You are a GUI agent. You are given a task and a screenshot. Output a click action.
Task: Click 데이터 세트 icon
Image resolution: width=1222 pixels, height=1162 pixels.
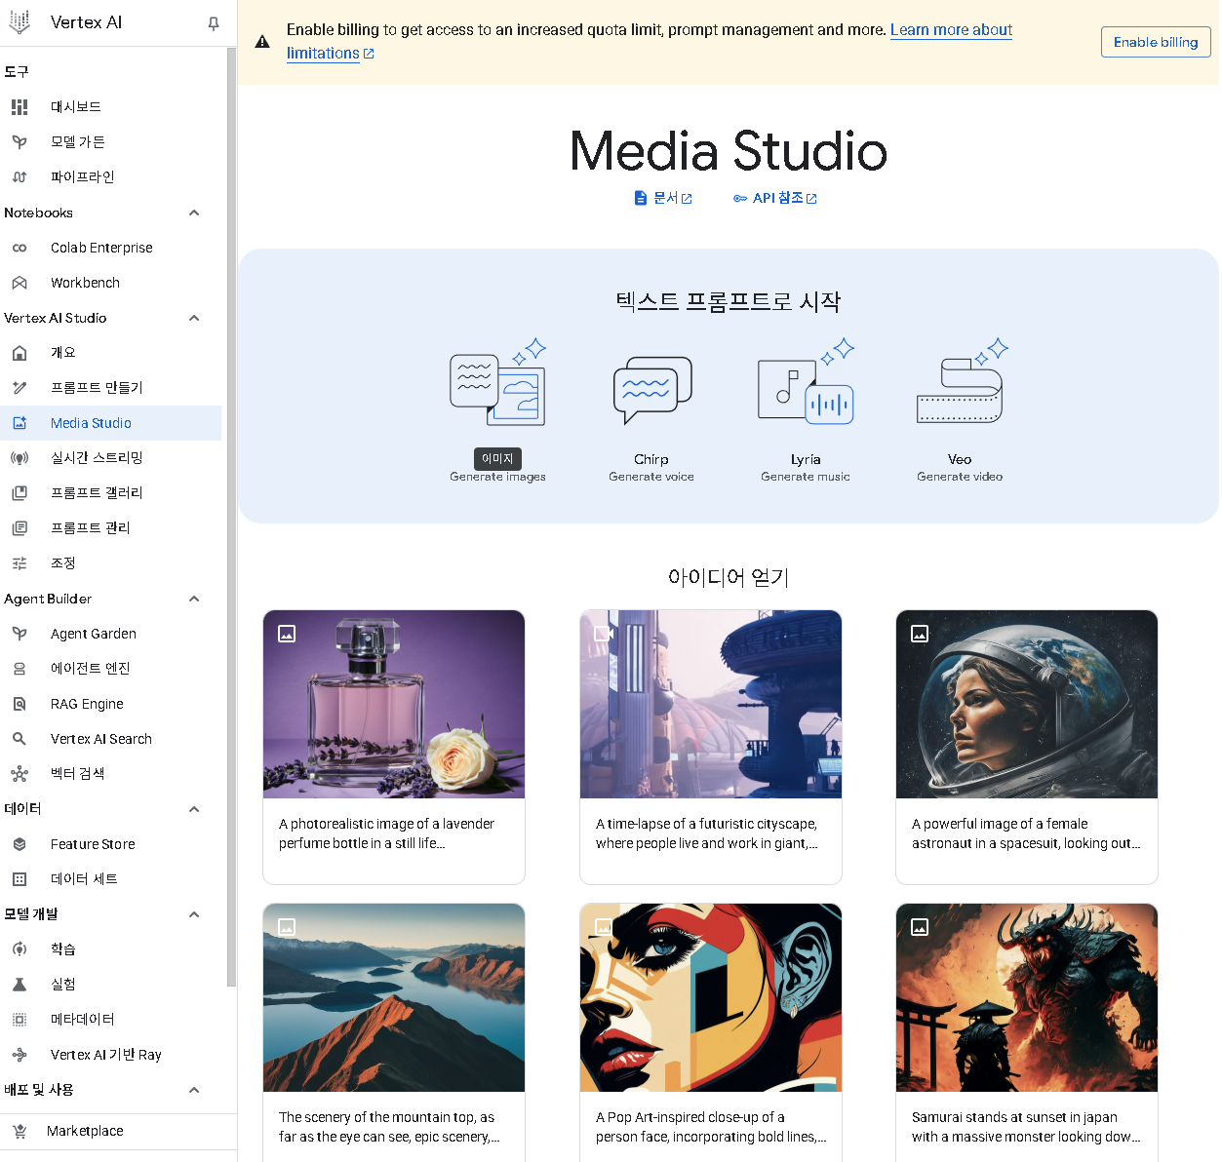(x=20, y=879)
